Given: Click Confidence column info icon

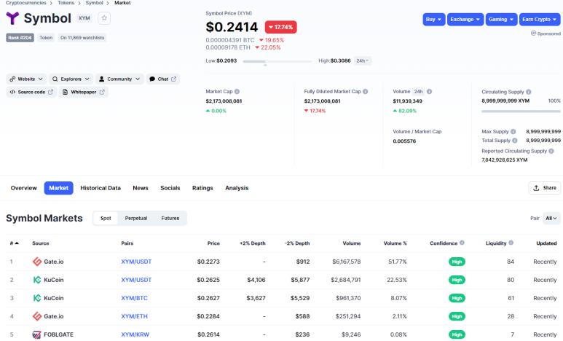Looking at the screenshot, I should click(462, 243).
